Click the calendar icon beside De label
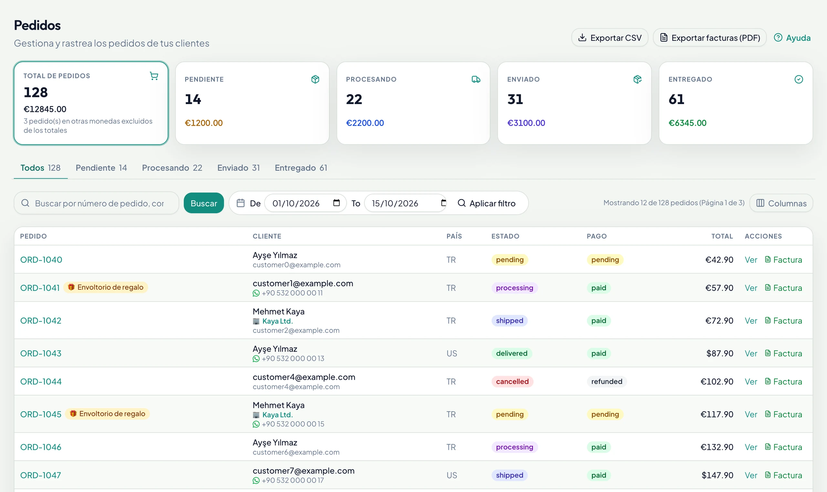 [x=241, y=203]
